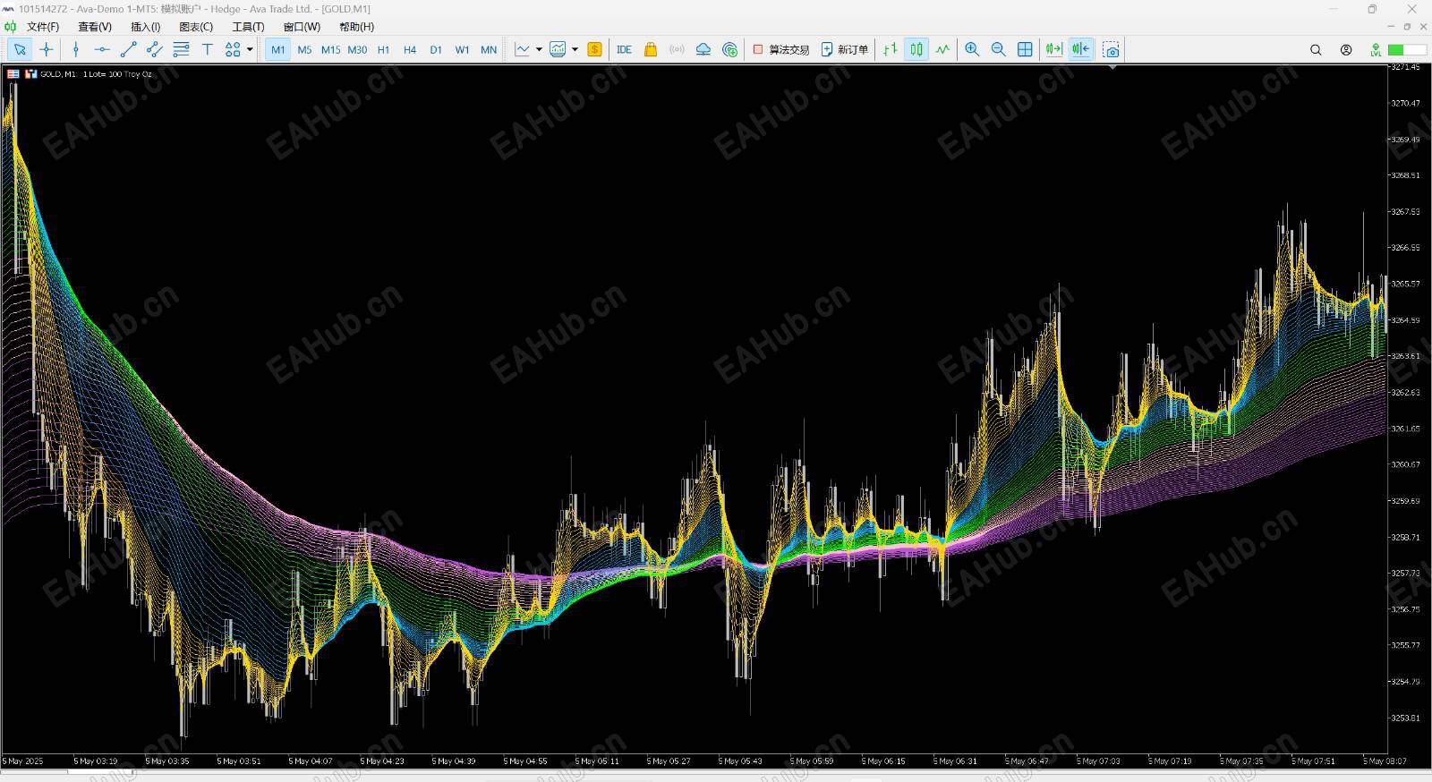
Task: Zoom in on the chart
Action: click(x=972, y=50)
